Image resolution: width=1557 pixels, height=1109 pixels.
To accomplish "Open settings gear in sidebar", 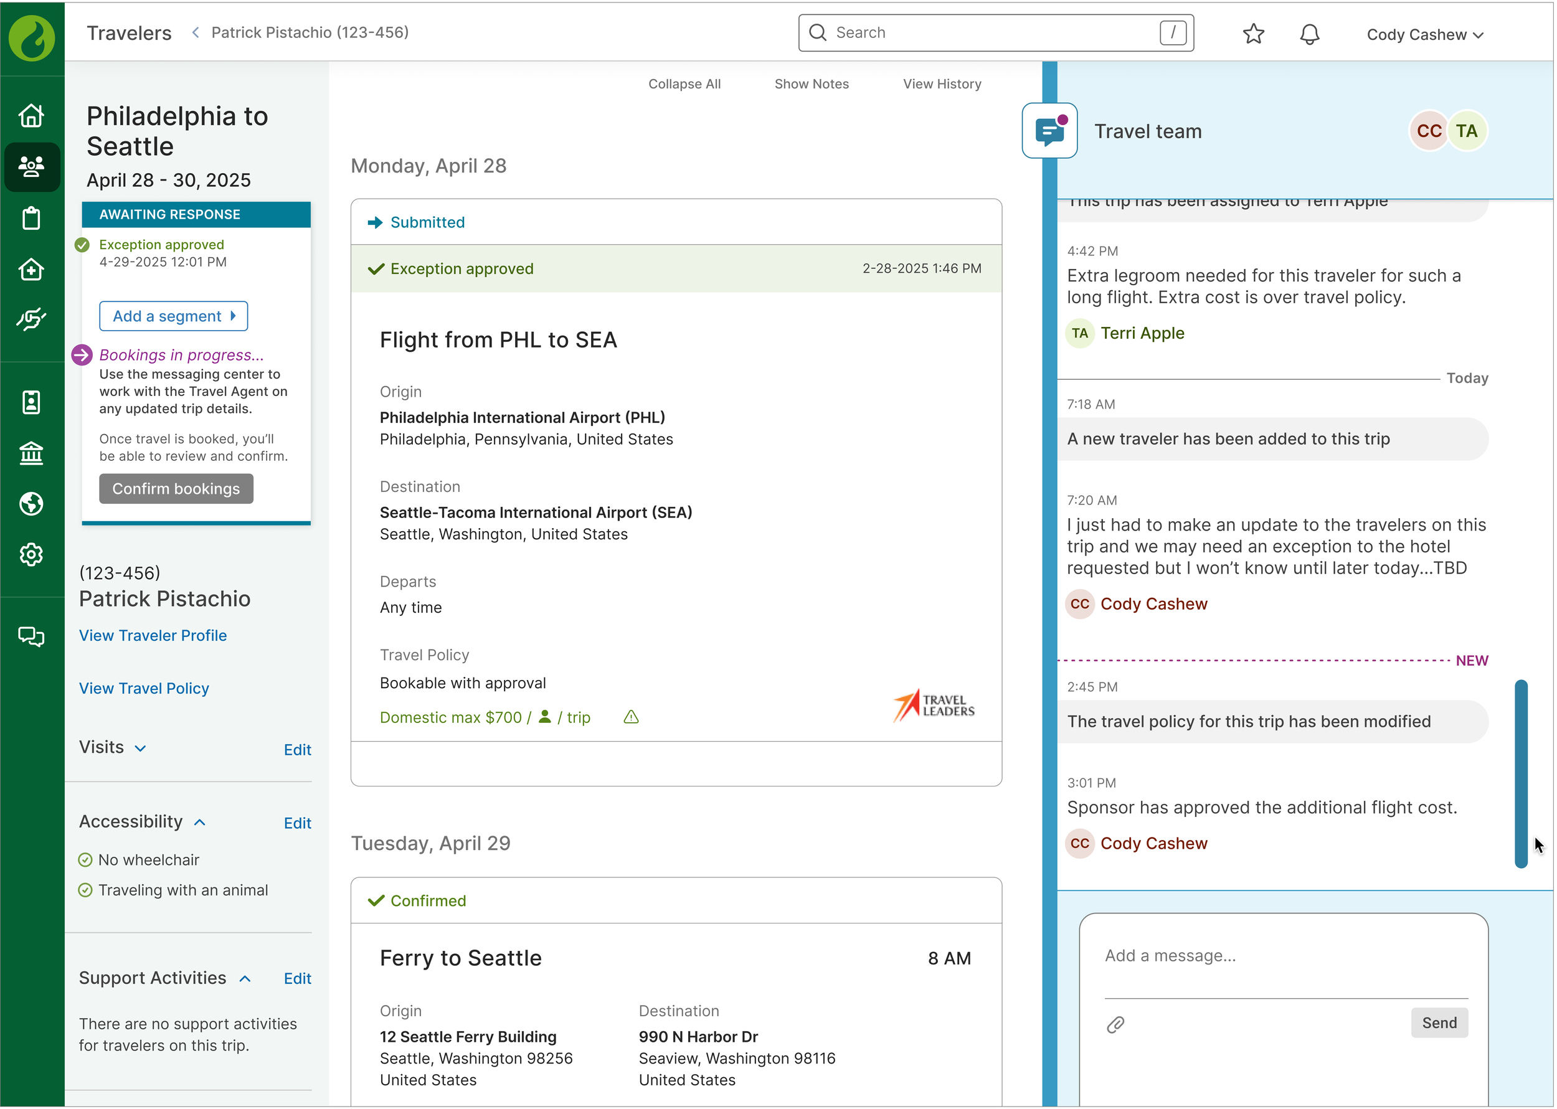I will point(31,555).
